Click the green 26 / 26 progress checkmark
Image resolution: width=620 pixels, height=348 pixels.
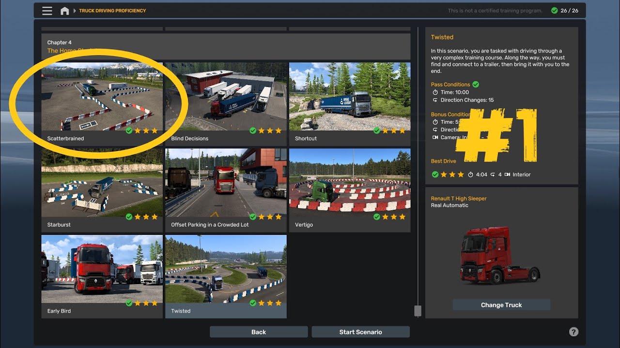click(554, 11)
